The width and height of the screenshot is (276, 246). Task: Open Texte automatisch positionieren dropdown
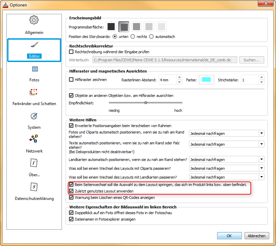click(227, 144)
